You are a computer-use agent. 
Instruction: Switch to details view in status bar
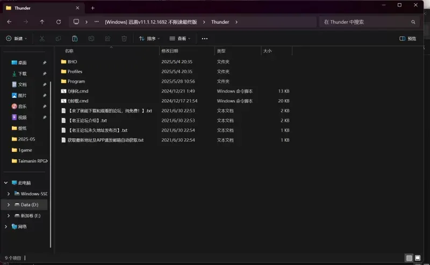pyautogui.click(x=409, y=259)
